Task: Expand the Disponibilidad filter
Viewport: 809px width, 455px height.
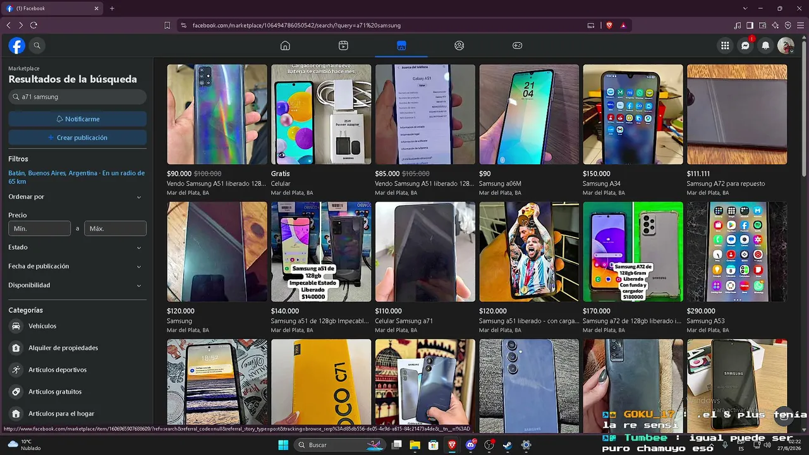Action: pyautogui.click(x=77, y=285)
